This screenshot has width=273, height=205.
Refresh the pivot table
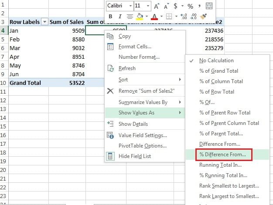click(x=145, y=68)
